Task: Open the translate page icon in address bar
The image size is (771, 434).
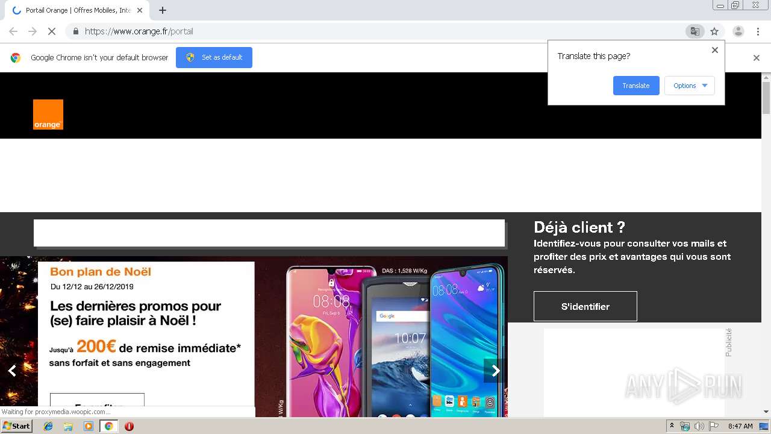Action: point(695,31)
